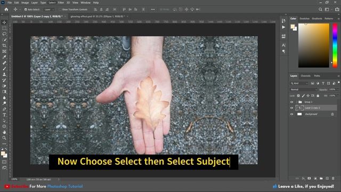Click the hue spectrum slider
Viewport: 341px width, 192px height.
[335, 45]
